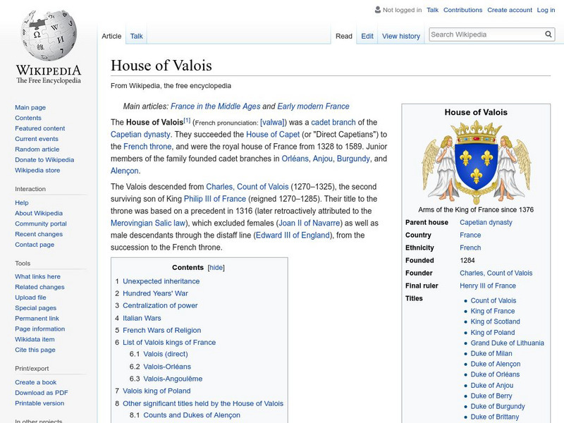Click Create account
The height and width of the screenshot is (423, 564).
pyautogui.click(x=510, y=10)
